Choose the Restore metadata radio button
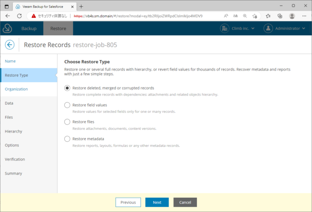312x212 pixels. 67,139
